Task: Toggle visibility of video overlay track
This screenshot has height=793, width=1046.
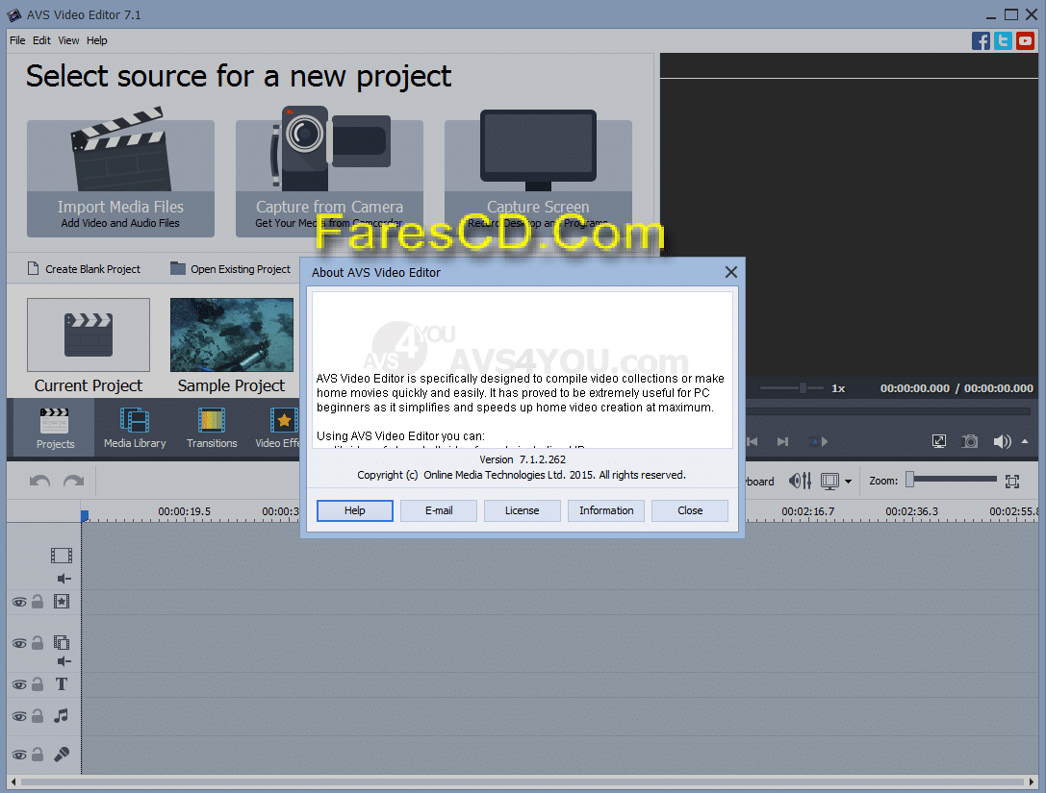Action: [x=19, y=644]
